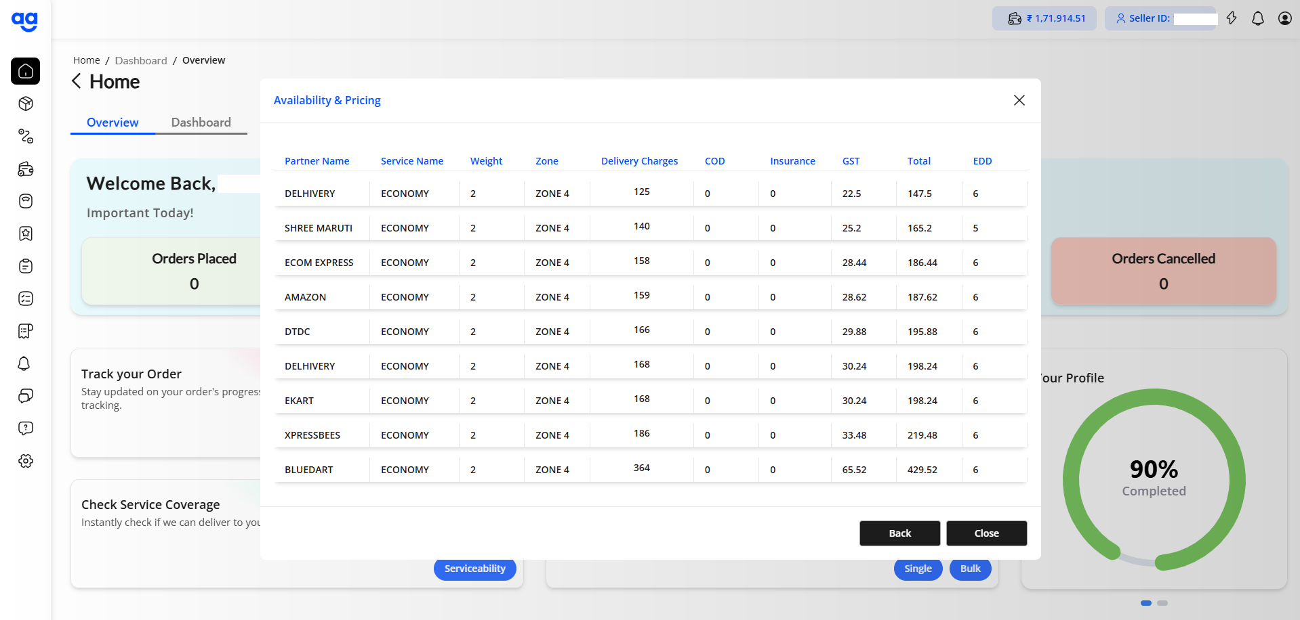Click the EDD column header
This screenshot has width=1300, height=620.
[982, 161]
